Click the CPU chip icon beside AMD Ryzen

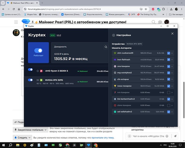pyautogui.click(x=38, y=71)
